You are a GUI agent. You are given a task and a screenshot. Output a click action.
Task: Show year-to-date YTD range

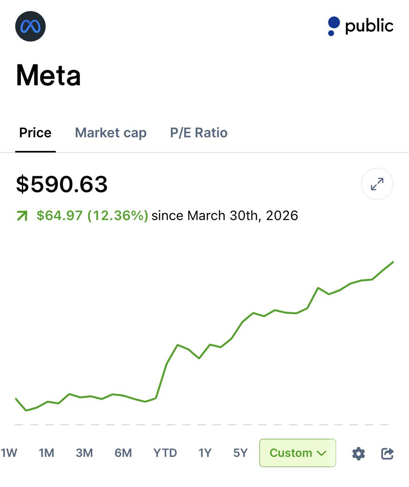(x=165, y=453)
